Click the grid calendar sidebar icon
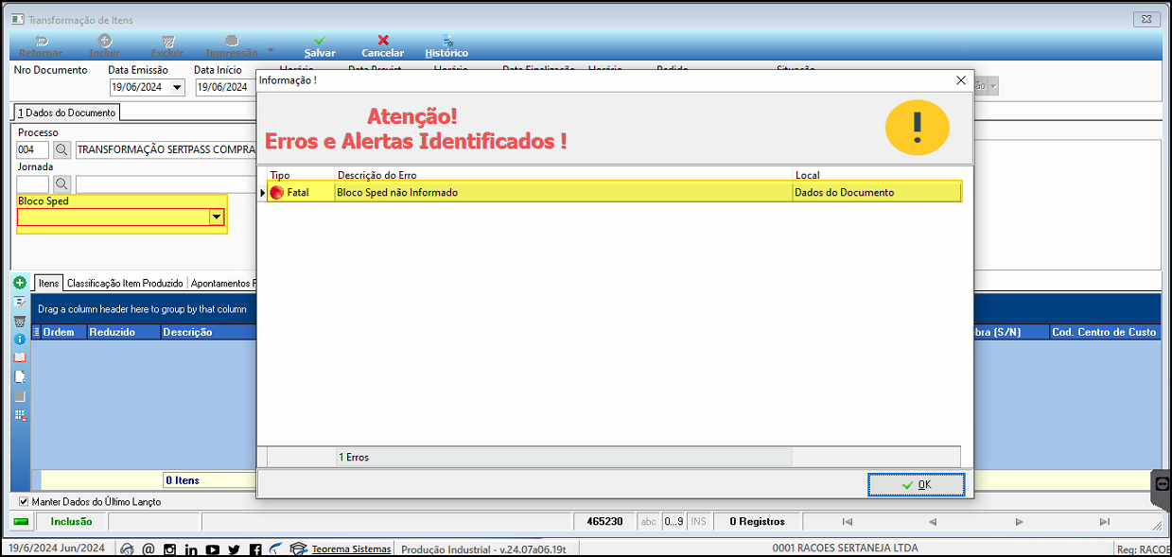 [20, 415]
